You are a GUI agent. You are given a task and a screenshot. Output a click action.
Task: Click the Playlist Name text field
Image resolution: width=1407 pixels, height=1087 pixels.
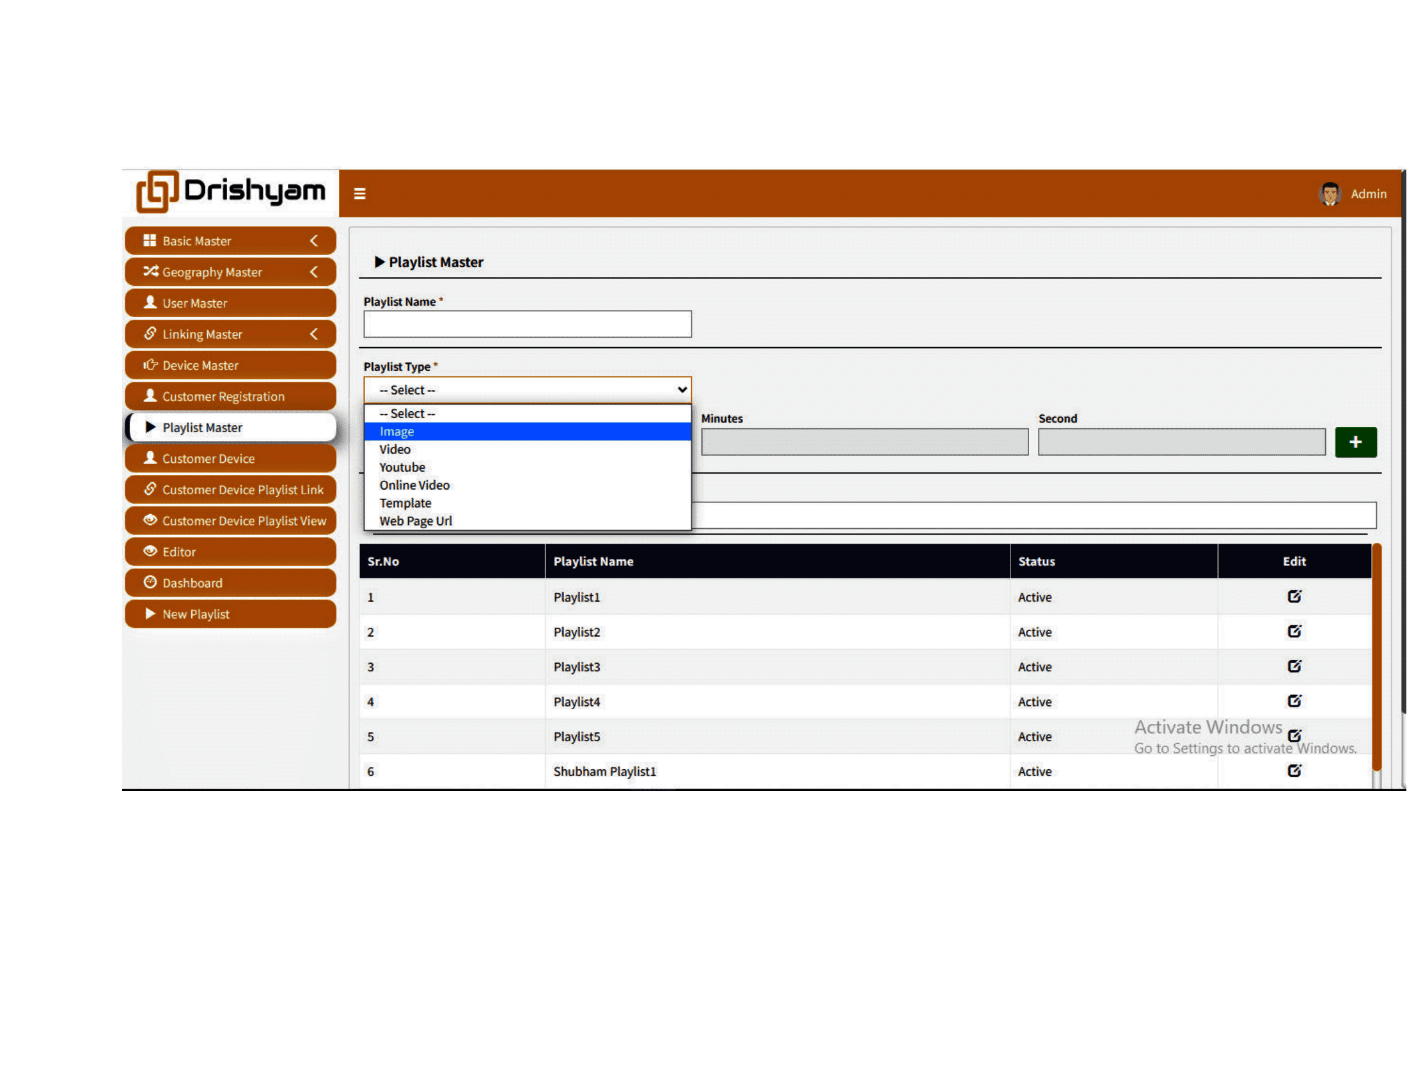pos(527,324)
